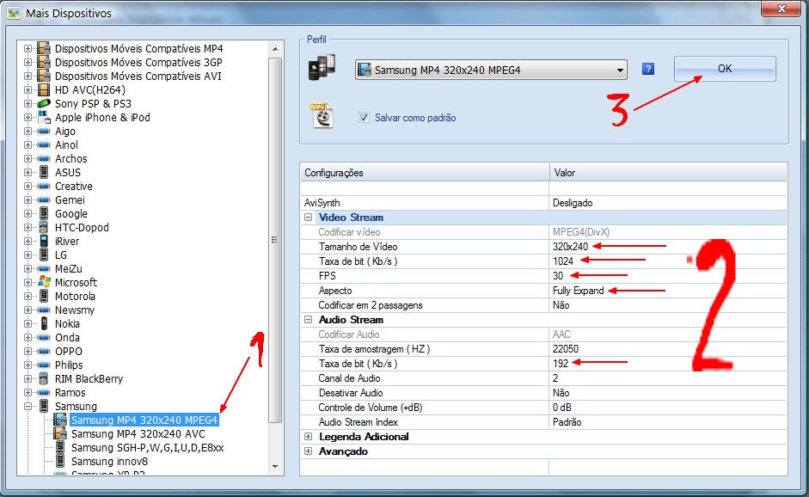The height and width of the screenshot is (497, 809).
Task: Click the Apple iPhone & iPod icon
Action: pos(44,117)
